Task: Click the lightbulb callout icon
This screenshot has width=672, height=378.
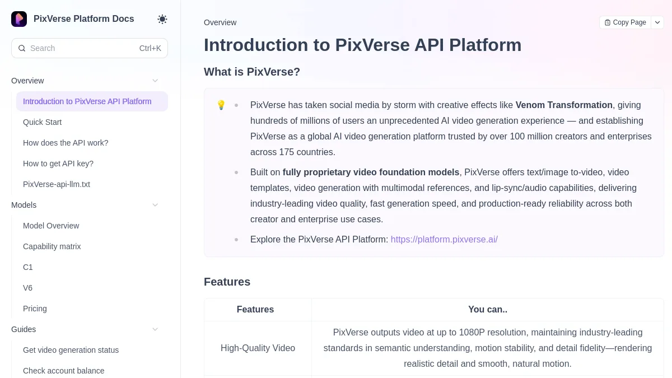Action: (221, 105)
